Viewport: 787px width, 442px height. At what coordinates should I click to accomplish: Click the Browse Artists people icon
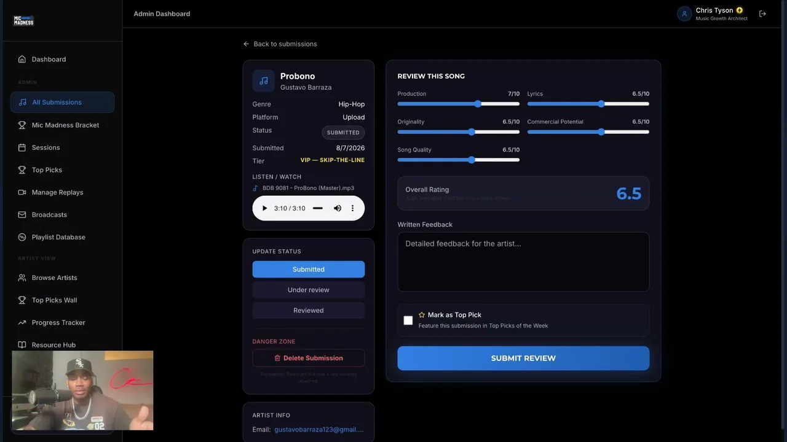click(22, 277)
